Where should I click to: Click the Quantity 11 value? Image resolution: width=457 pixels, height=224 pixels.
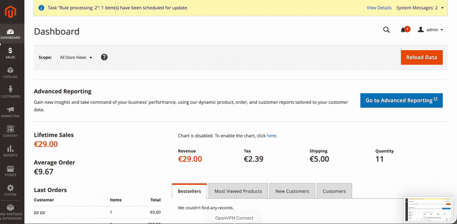point(379,159)
